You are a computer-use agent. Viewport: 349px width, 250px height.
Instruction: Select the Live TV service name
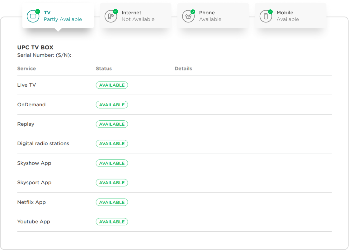(x=26, y=85)
